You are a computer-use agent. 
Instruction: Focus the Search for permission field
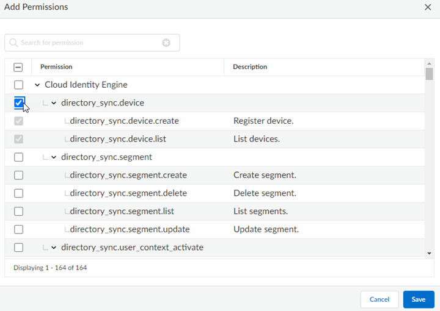[89, 43]
